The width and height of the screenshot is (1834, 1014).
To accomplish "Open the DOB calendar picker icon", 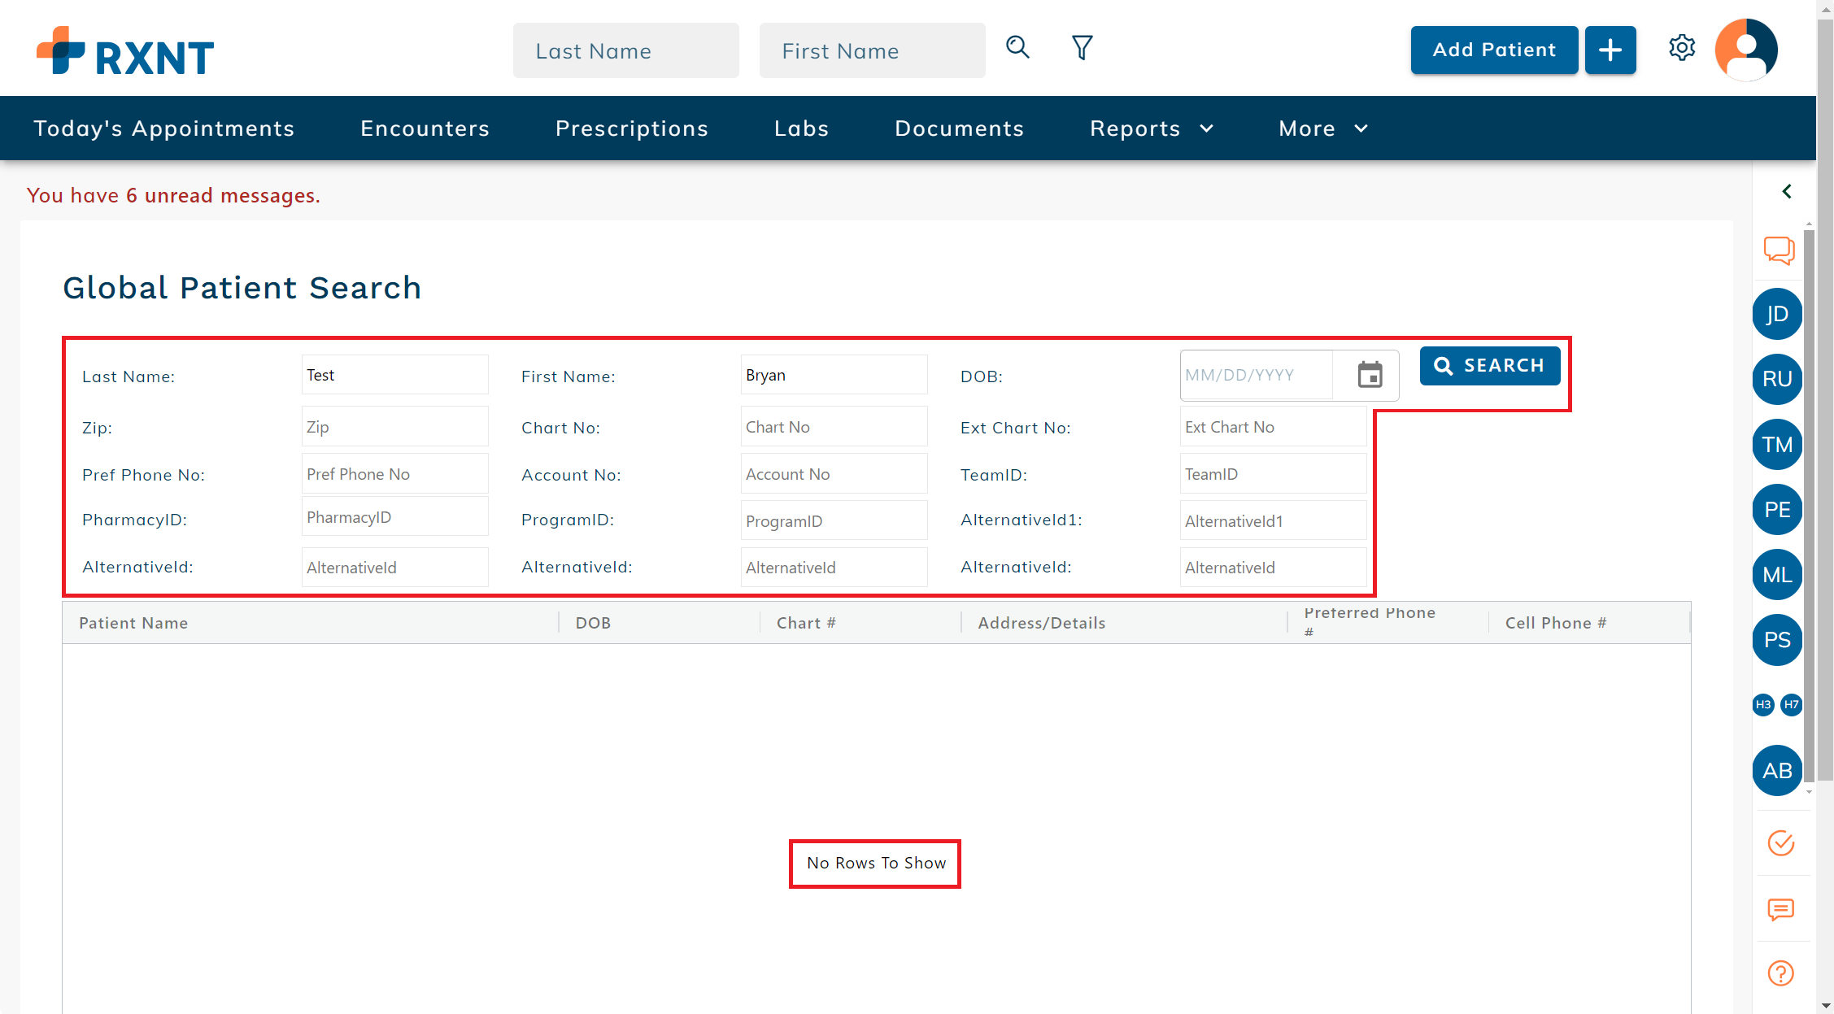I will click(x=1370, y=375).
